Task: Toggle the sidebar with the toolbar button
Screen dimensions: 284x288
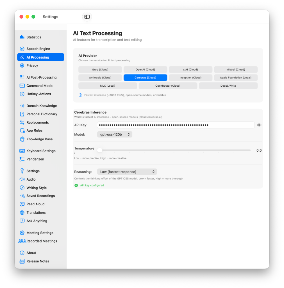Action: [87, 17]
